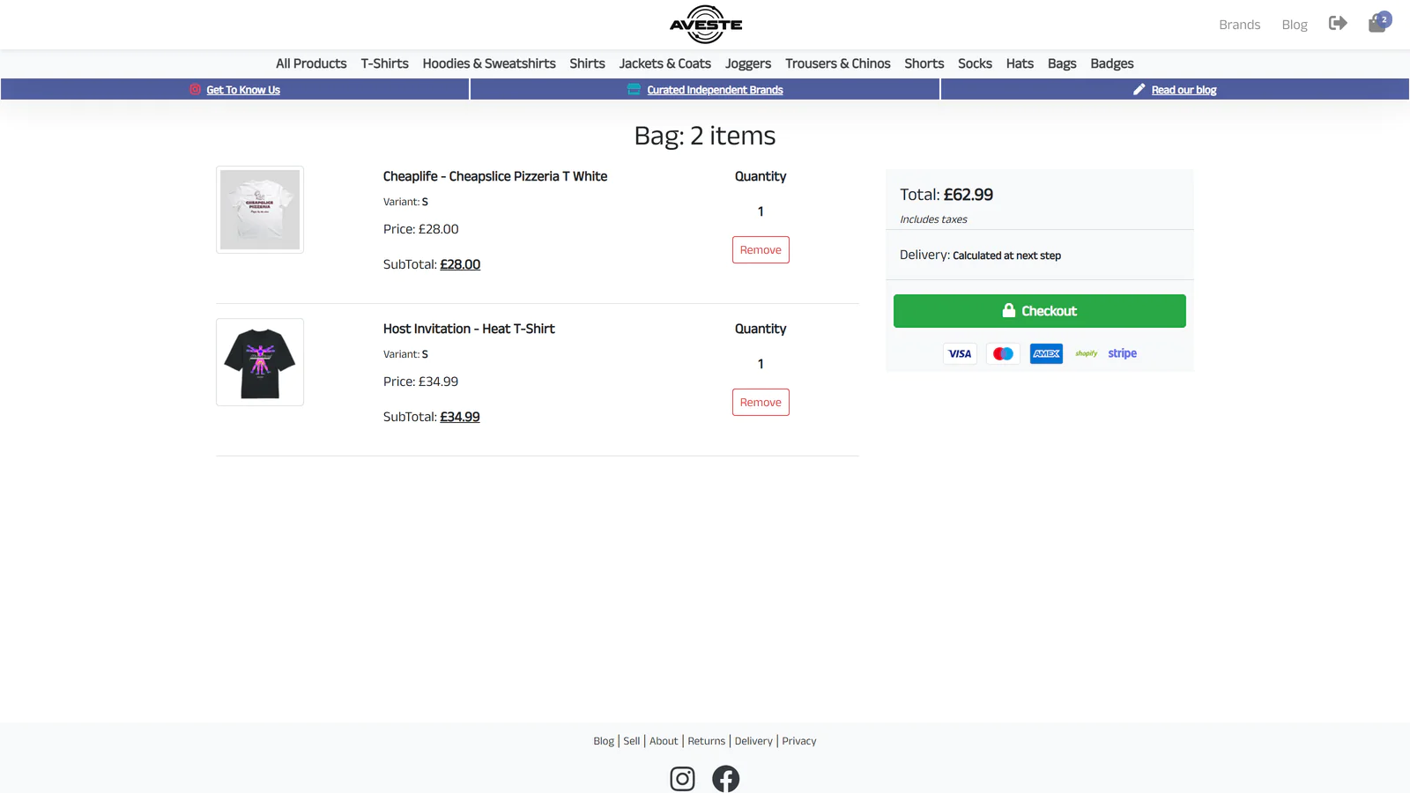Open the Jackets & Coats category

(x=664, y=63)
